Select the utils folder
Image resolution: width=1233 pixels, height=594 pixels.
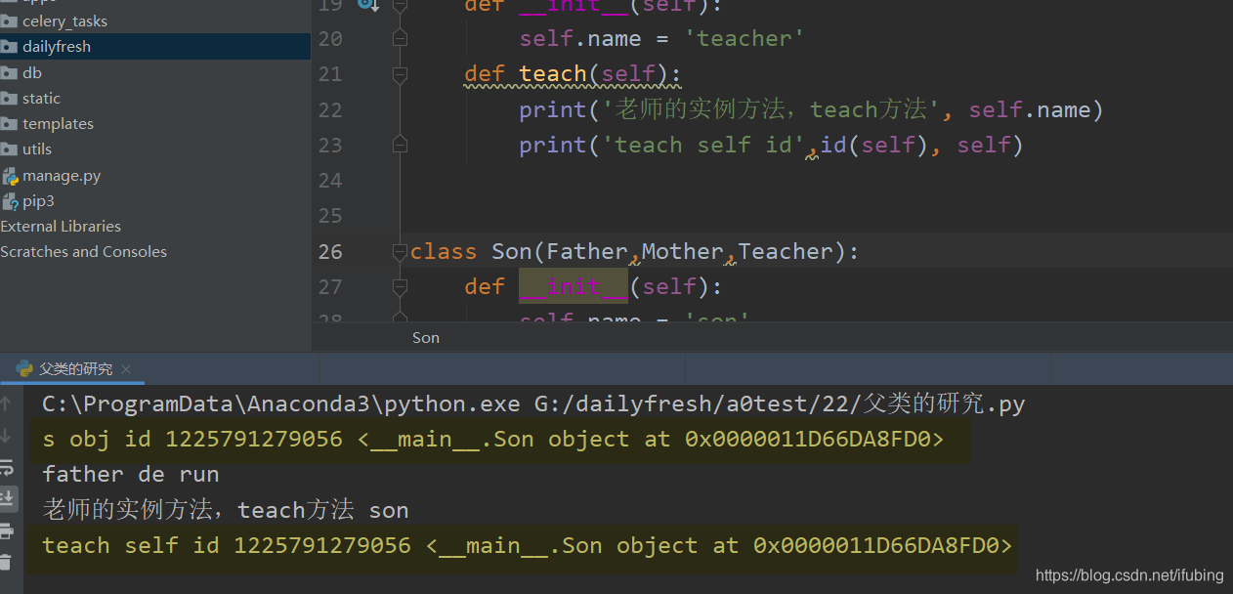click(37, 149)
